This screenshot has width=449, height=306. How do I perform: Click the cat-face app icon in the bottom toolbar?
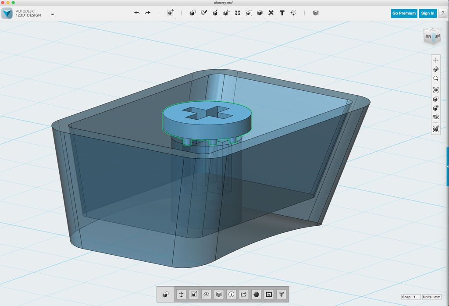click(x=269, y=294)
